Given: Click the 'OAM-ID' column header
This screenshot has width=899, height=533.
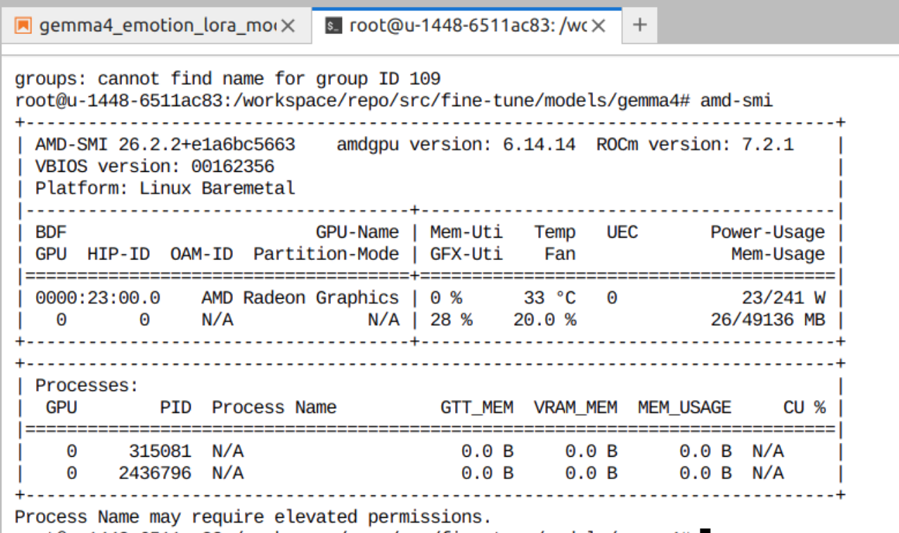Looking at the screenshot, I should (x=201, y=254).
